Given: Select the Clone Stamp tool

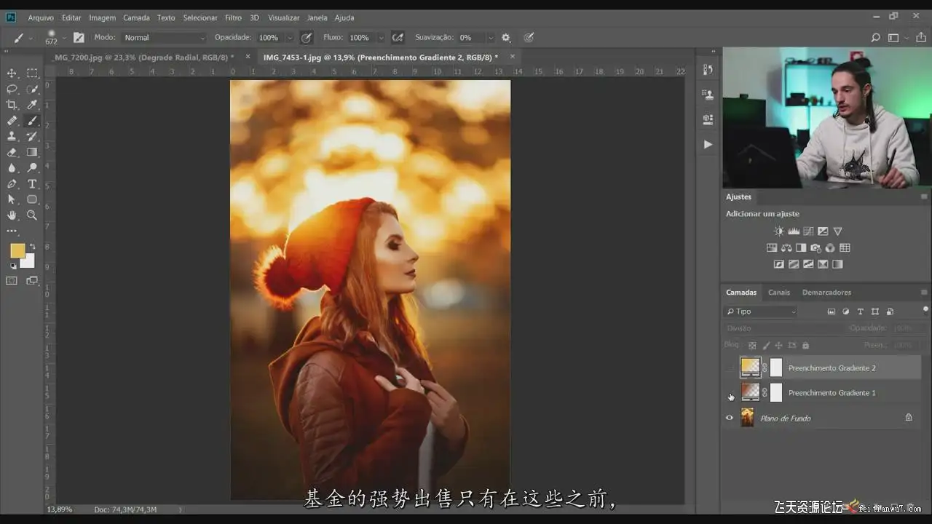Looking at the screenshot, I should click(12, 136).
